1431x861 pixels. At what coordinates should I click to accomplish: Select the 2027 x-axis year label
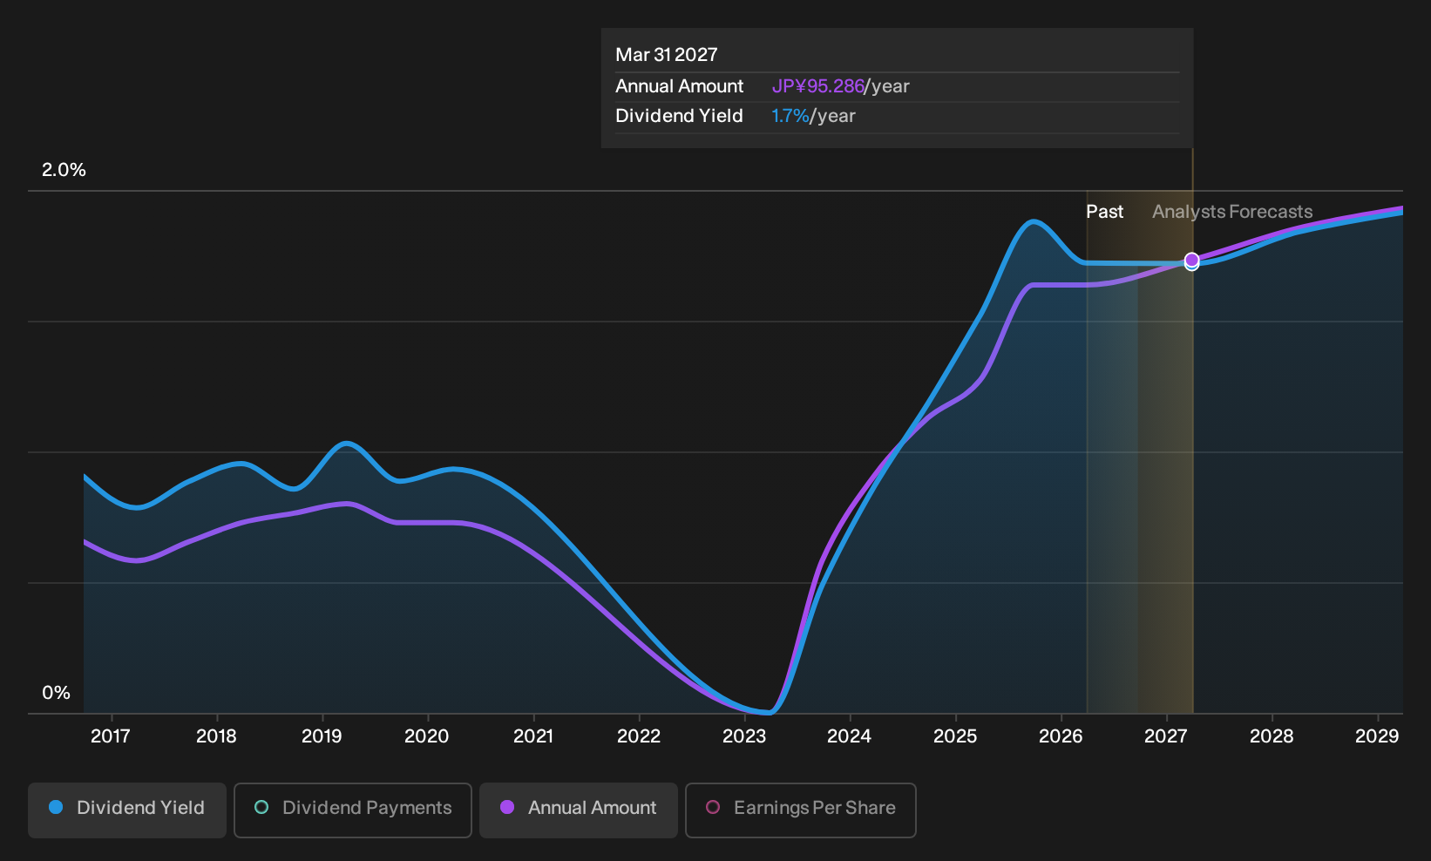(1166, 736)
